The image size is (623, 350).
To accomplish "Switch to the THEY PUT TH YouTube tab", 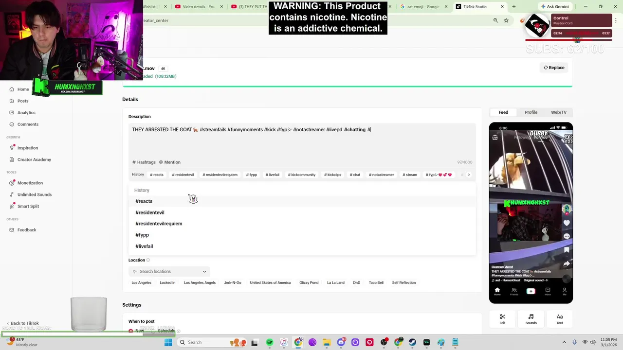I will coord(248,7).
